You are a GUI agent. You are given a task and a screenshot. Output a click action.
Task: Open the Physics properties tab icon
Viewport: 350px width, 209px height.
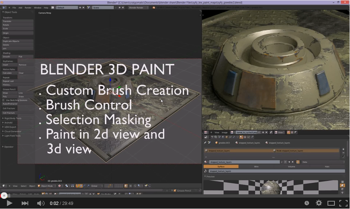pyautogui.click(x=252, y=137)
